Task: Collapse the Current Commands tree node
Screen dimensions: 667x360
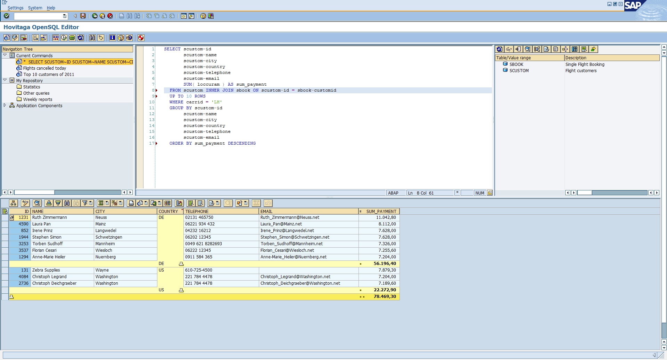Action: [5, 55]
